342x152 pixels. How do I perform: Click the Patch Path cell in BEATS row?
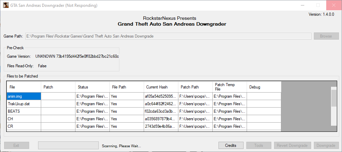[195, 111]
